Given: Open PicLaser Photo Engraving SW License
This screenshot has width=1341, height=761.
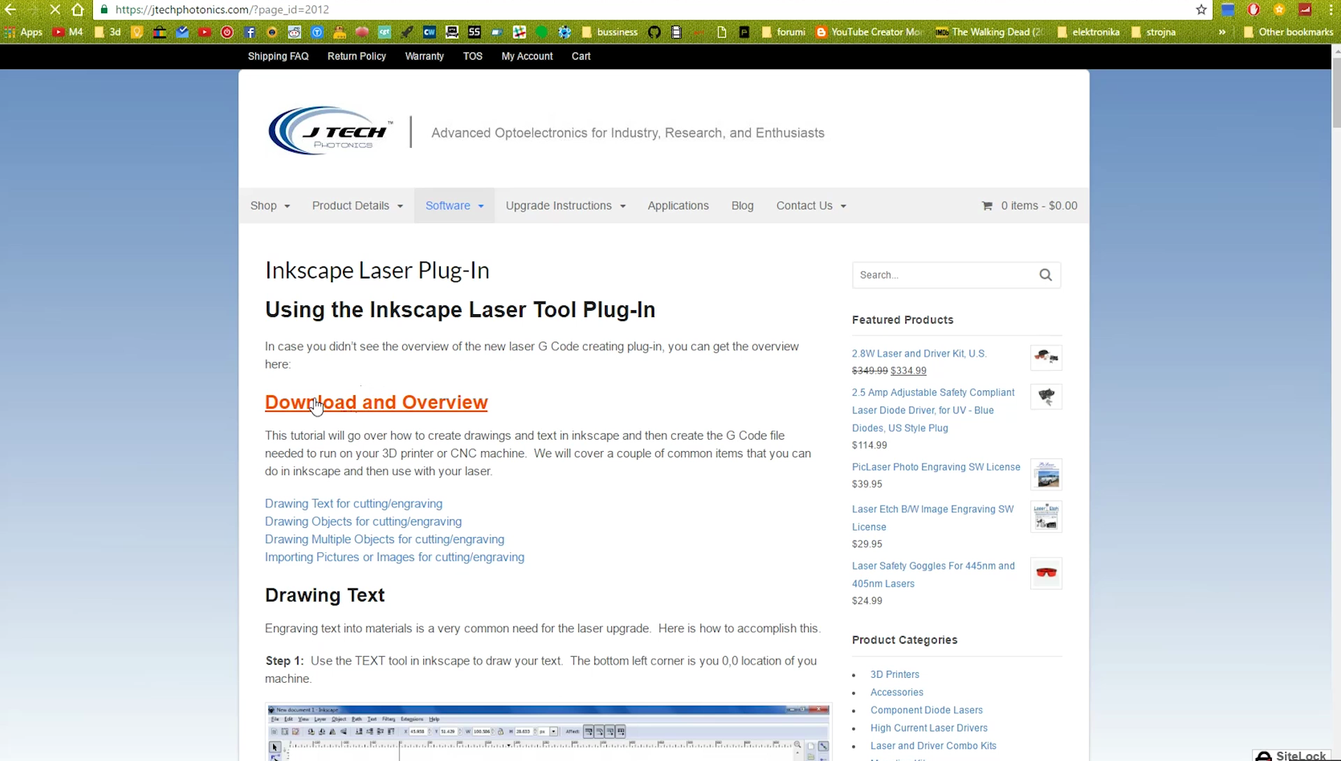Looking at the screenshot, I should 936,467.
